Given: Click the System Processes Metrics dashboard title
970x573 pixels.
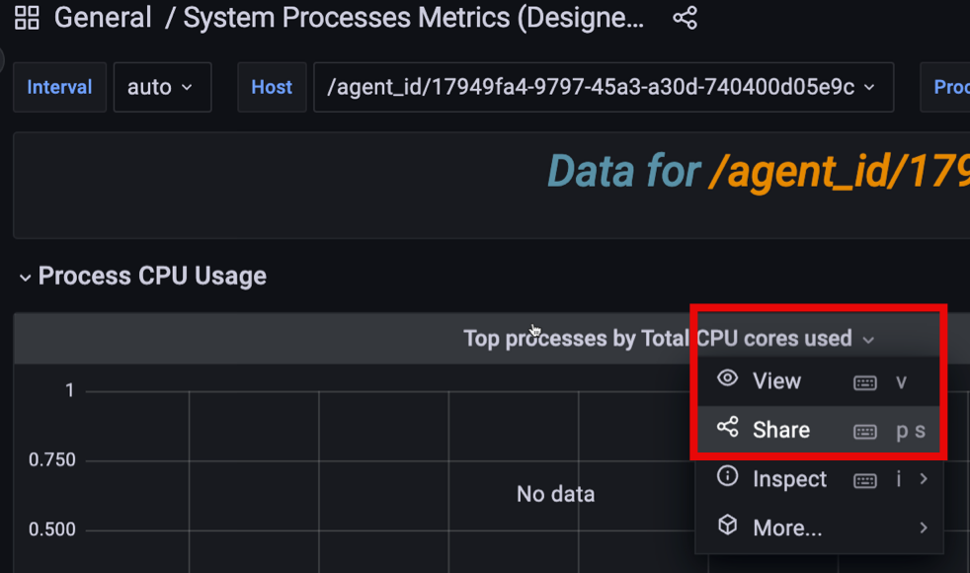Looking at the screenshot, I should point(414,18).
